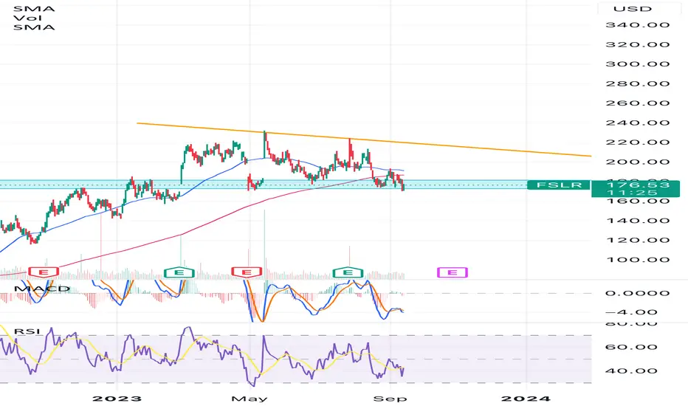Click the RSI 60.00 axis value
This screenshot has height=406, width=688.
(x=631, y=347)
